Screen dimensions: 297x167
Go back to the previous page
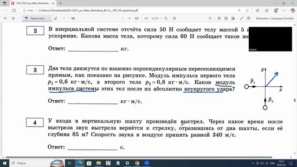(6, 11)
